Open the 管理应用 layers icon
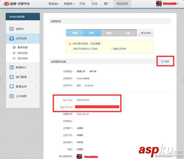The height and width of the screenshot is (159, 184). [11, 87]
